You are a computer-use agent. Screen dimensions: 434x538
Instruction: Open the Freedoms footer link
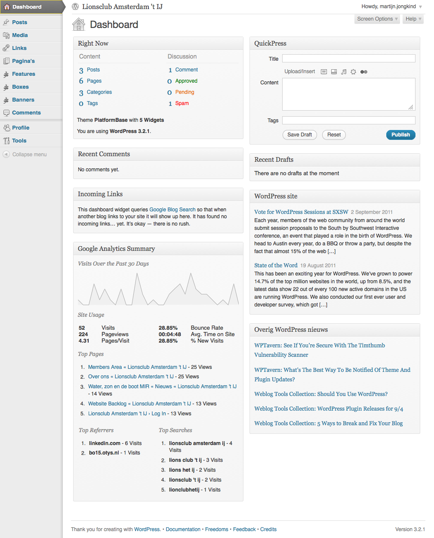(x=217, y=529)
